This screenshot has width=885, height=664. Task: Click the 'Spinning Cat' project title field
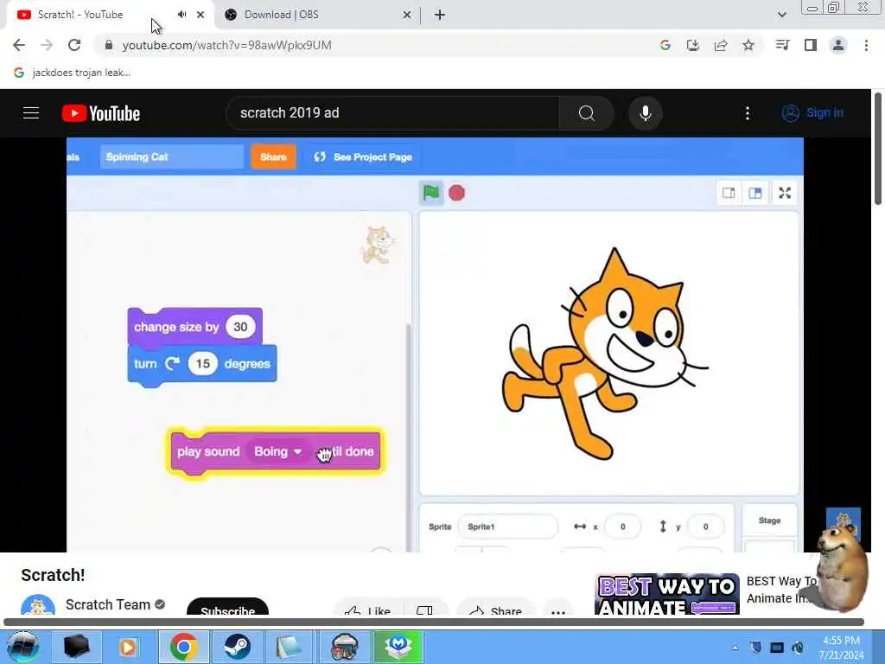pos(172,157)
